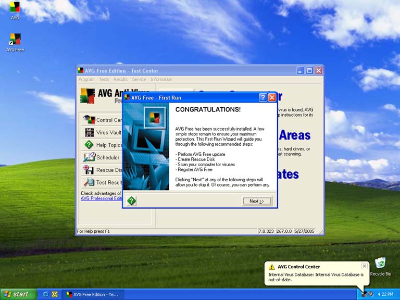Dismiss the AVG Control Center balloon notification
Image resolution: width=400 pixels, height=300 pixels.
click(x=364, y=266)
